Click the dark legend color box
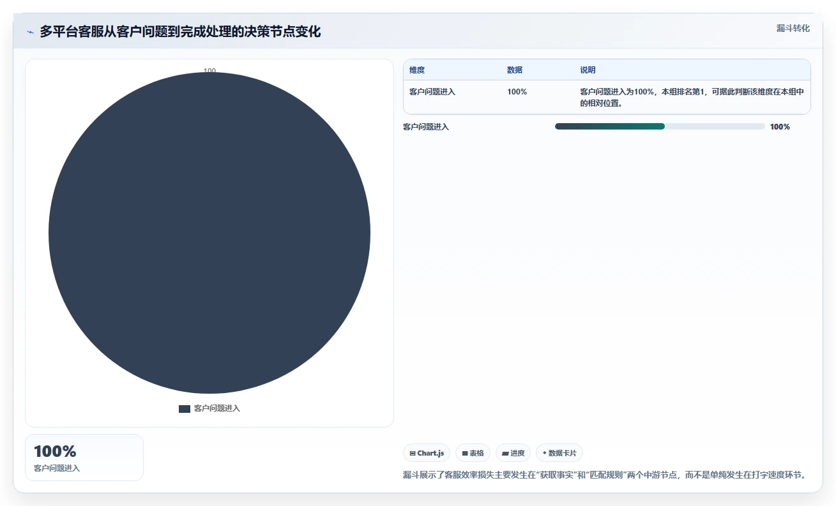This screenshot has height=506, width=836. (185, 408)
